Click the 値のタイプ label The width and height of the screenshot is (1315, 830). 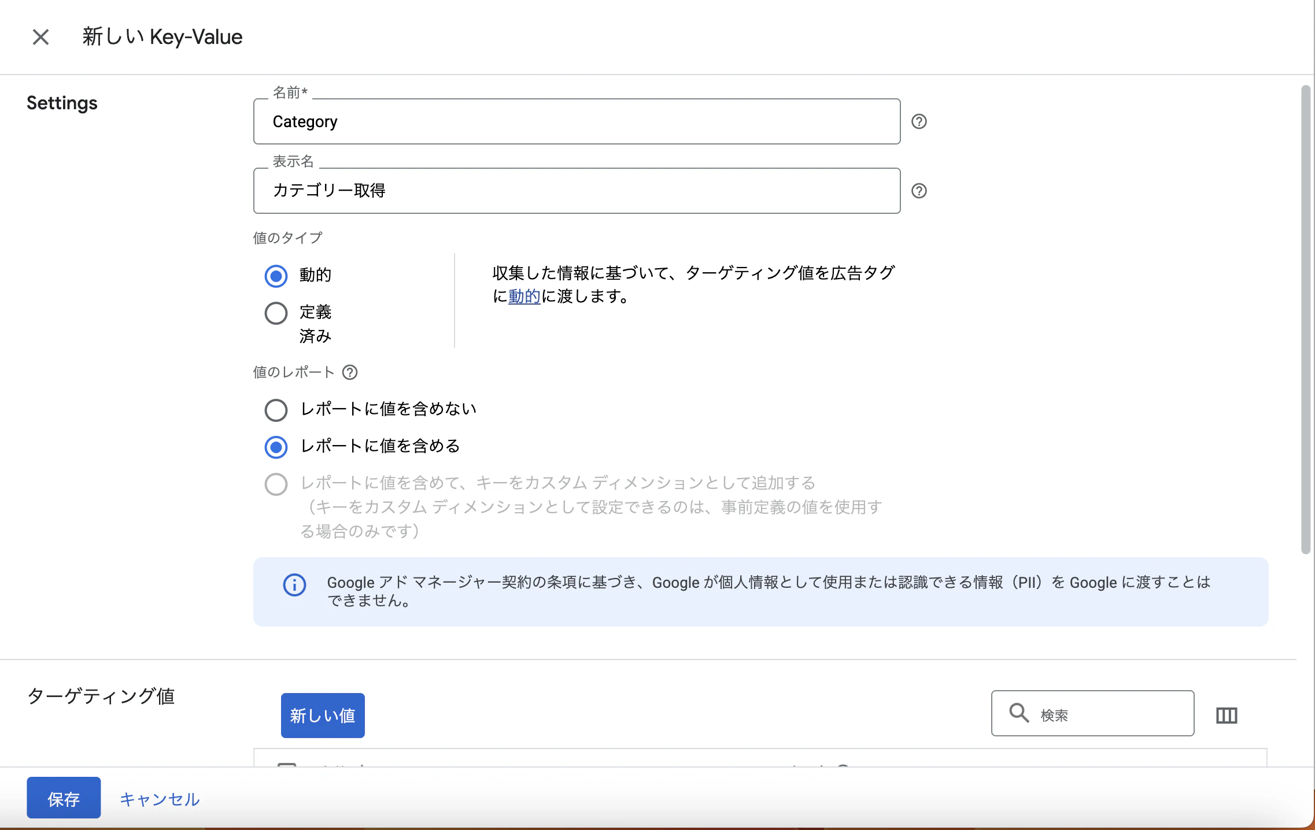[287, 238]
